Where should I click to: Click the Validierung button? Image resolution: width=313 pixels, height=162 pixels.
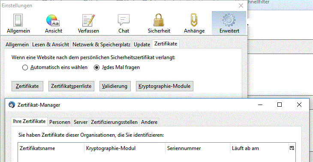tap(115, 86)
